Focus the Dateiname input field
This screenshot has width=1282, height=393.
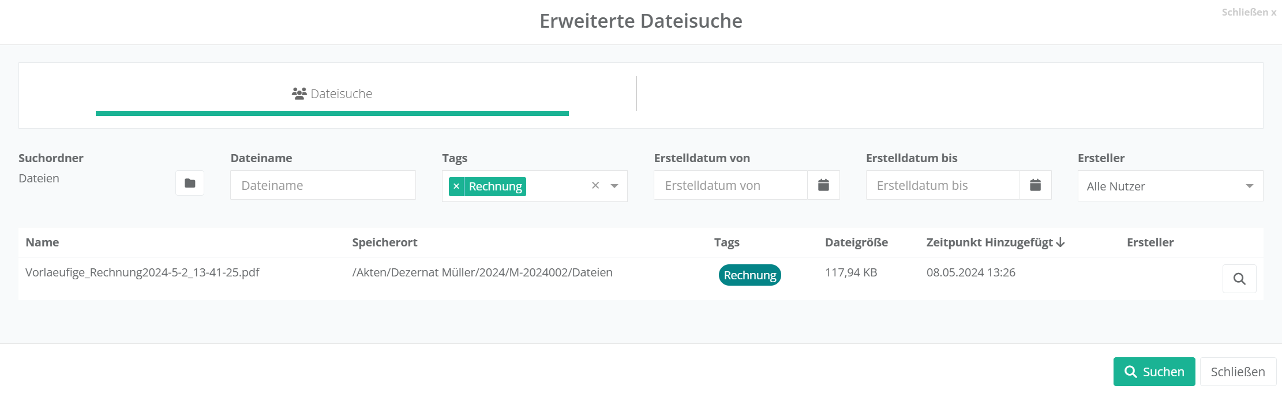click(x=323, y=185)
